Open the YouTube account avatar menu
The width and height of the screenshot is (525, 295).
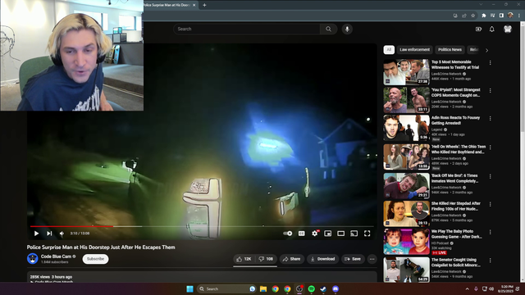click(508, 29)
